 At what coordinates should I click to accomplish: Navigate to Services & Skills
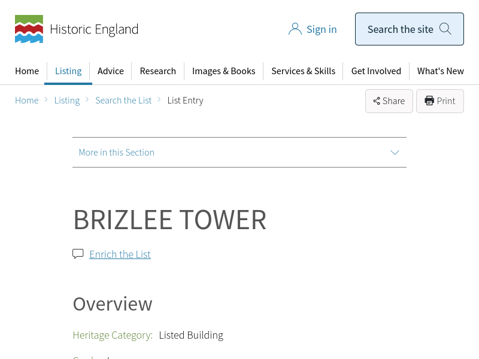pos(303,71)
